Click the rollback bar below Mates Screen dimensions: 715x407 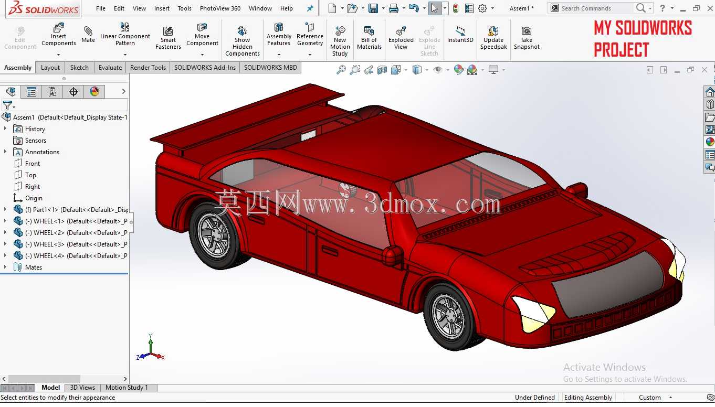pyautogui.click(x=64, y=273)
